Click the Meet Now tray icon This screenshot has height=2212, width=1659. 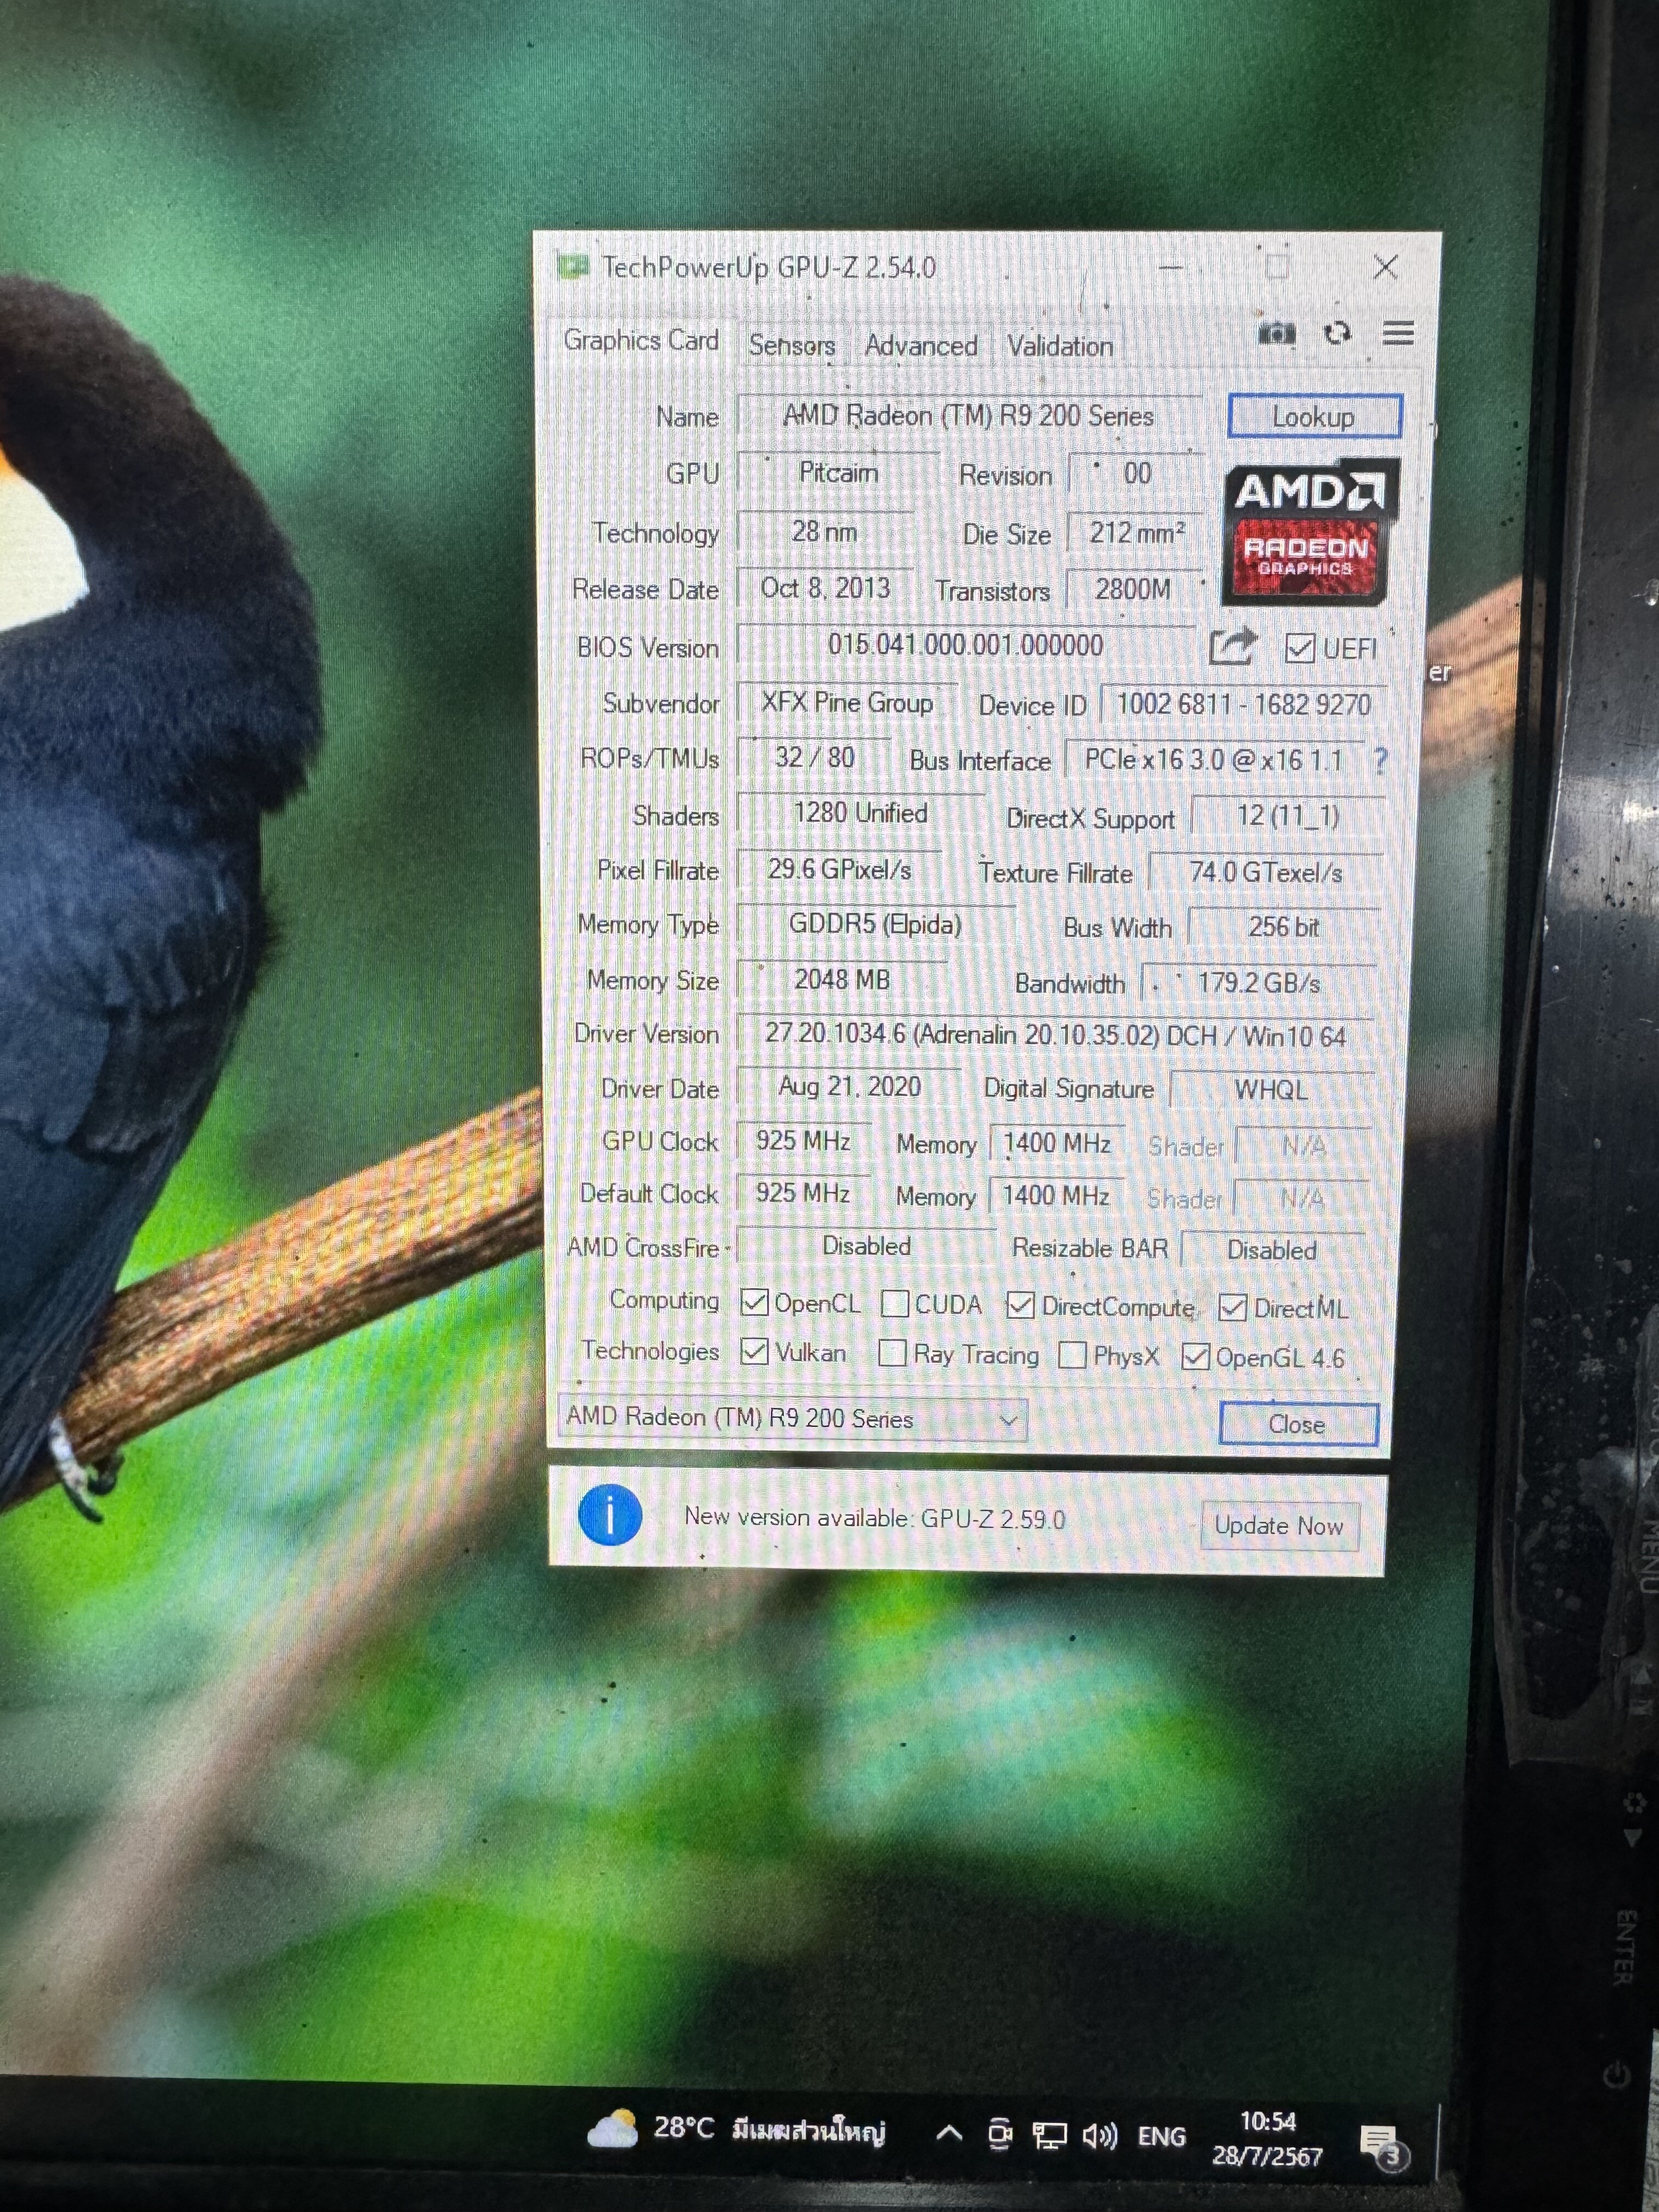tap(999, 2135)
